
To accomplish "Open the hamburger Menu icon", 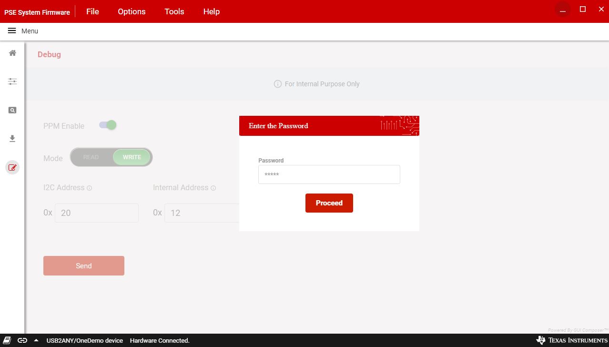I will click(x=12, y=31).
